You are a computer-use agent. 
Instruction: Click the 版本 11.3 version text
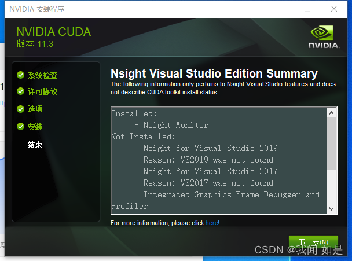coord(35,44)
